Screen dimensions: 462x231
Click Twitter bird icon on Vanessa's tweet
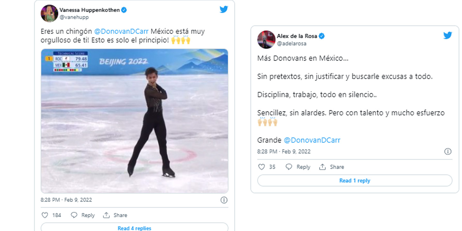[x=224, y=9]
